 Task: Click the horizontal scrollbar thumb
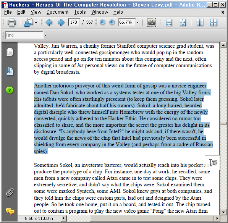(x=152, y=218)
